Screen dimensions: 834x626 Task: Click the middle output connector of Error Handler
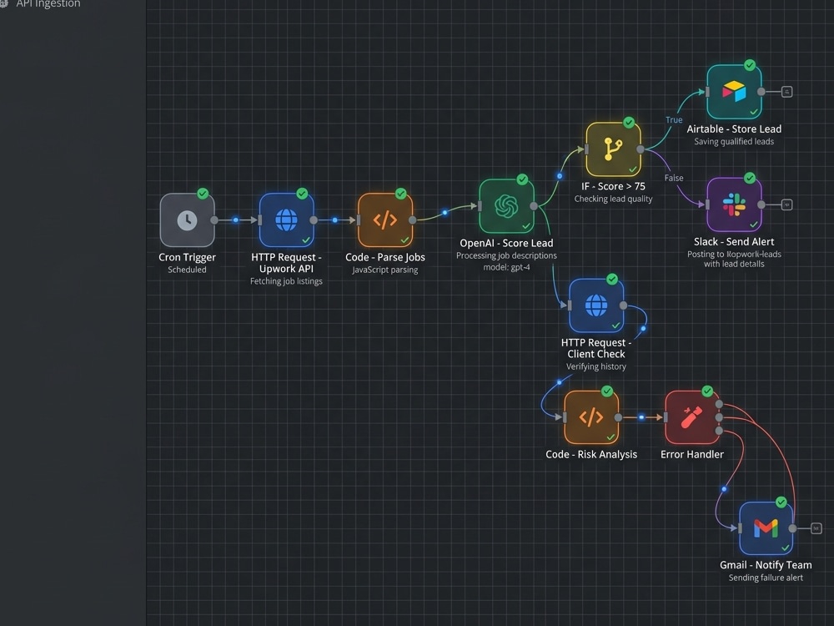click(x=719, y=417)
